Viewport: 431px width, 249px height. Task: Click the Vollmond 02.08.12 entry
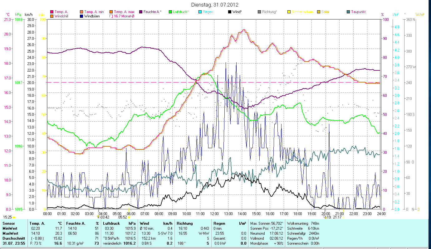(x=267, y=238)
